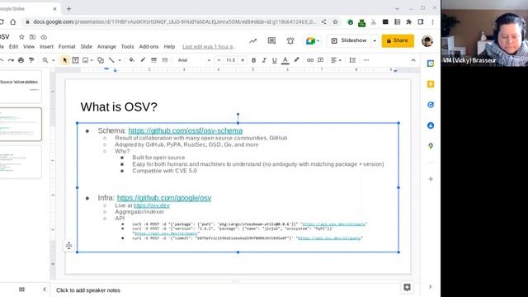Open the insert image dropdown arrow

tap(92, 60)
